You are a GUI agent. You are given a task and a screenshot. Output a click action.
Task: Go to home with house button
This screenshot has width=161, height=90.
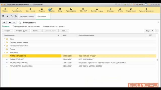tap(4, 22)
